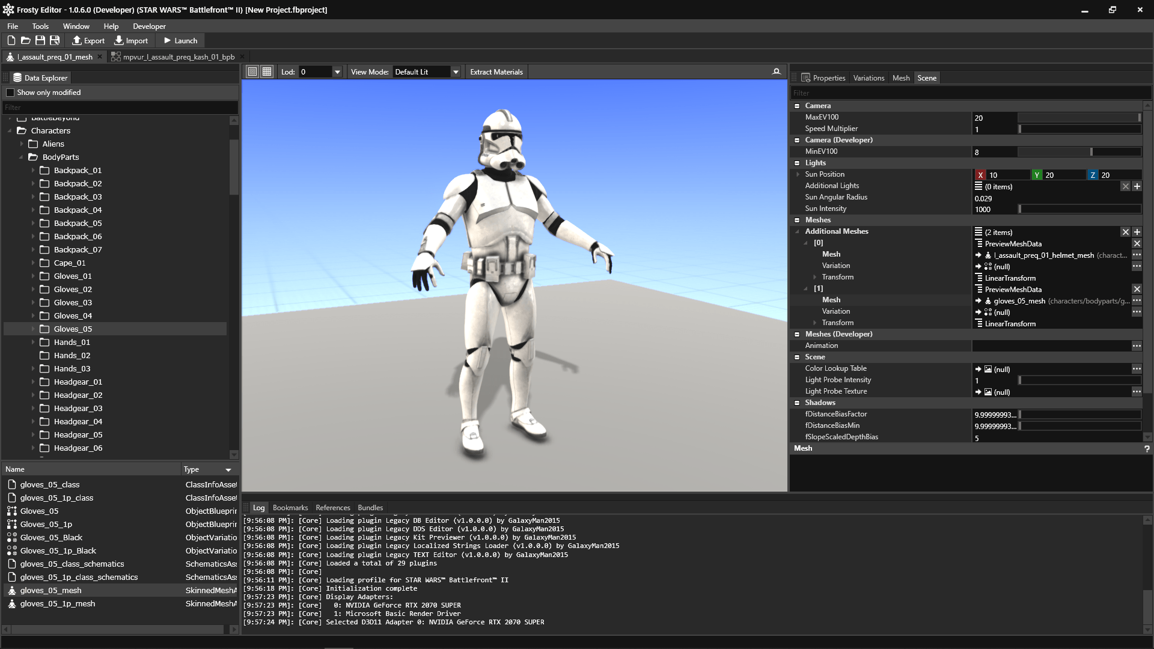
Task: Click the Scene panel filter field
Action: (970, 93)
